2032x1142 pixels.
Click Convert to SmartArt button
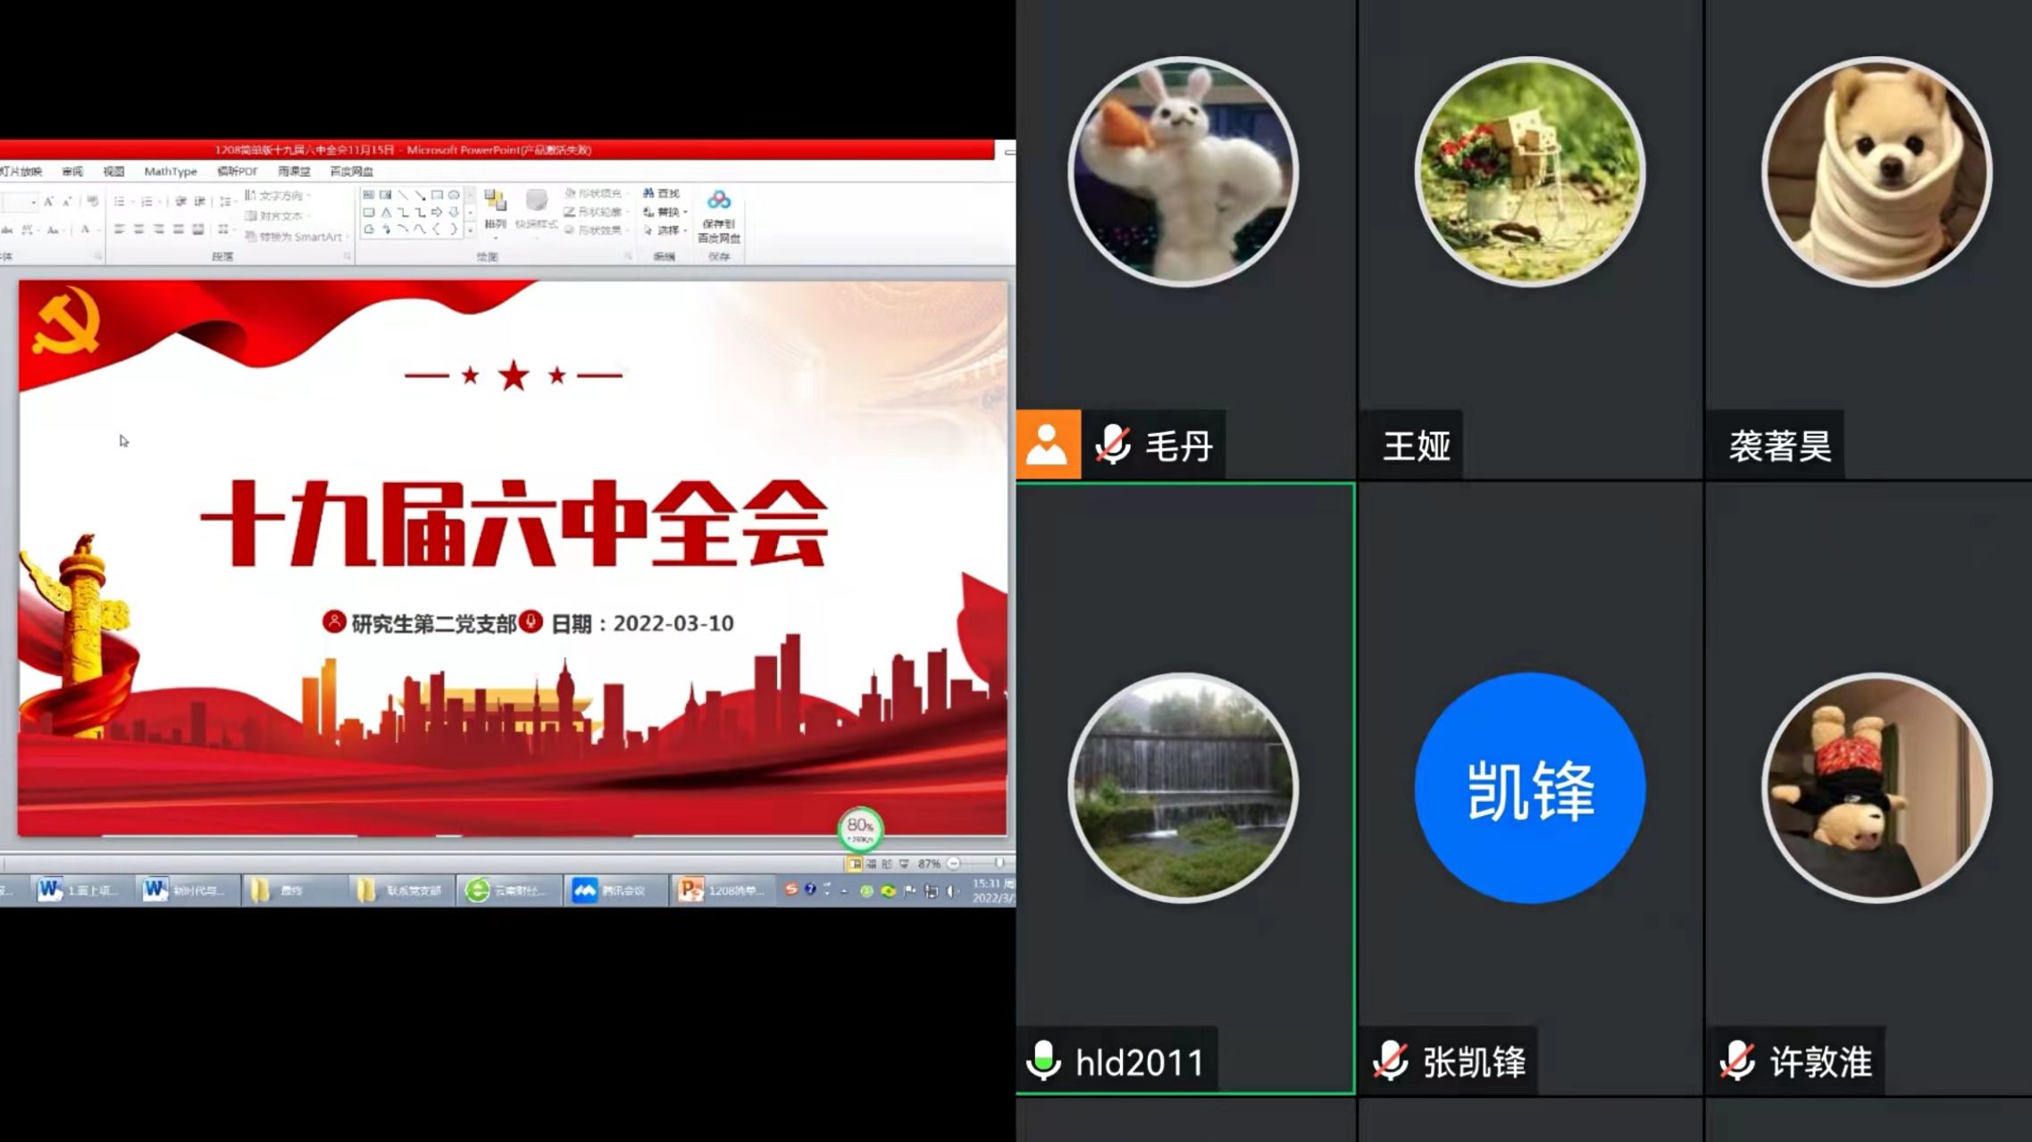tap(295, 237)
